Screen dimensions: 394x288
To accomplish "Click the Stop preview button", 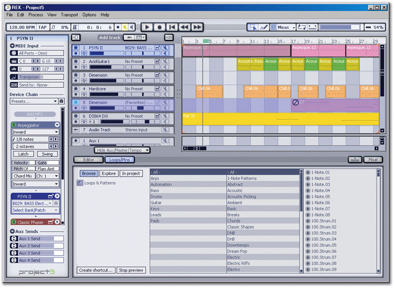I will pos(131,270).
